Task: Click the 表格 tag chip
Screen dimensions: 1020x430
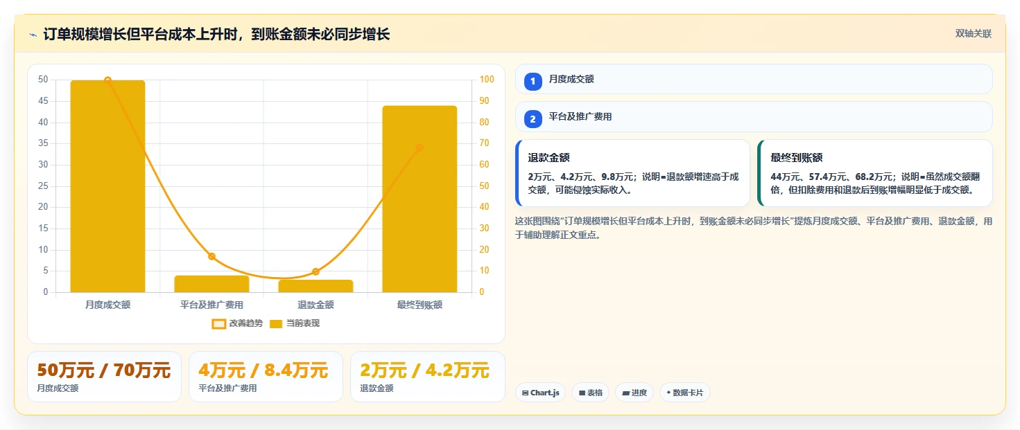Action: click(x=590, y=393)
